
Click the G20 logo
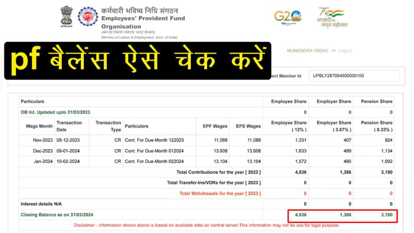(x=288, y=18)
